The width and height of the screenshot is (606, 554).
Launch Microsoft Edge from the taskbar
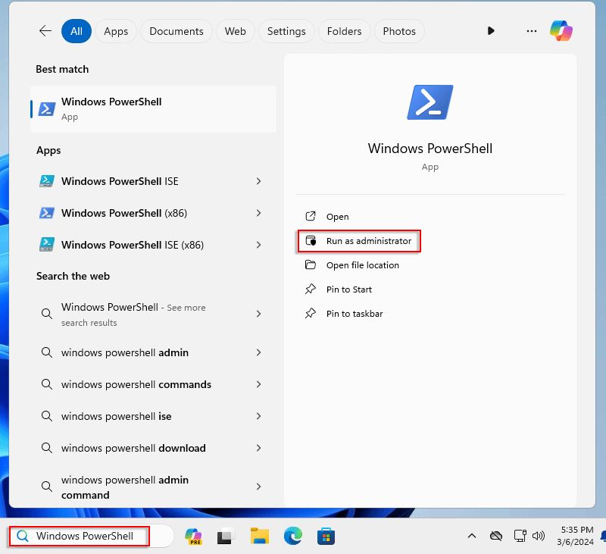[293, 536]
